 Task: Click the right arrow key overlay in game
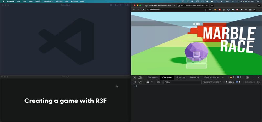[x=204, y=60]
